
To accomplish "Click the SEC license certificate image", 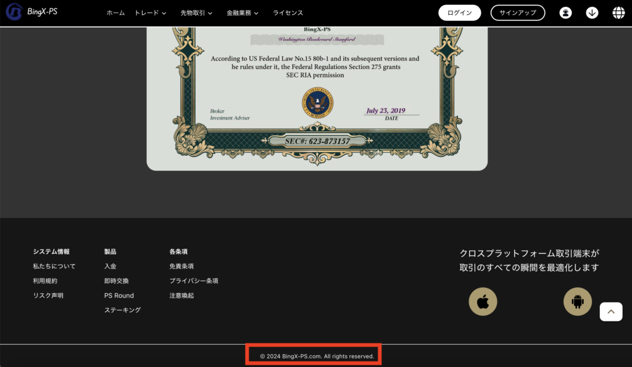I will (x=317, y=99).
